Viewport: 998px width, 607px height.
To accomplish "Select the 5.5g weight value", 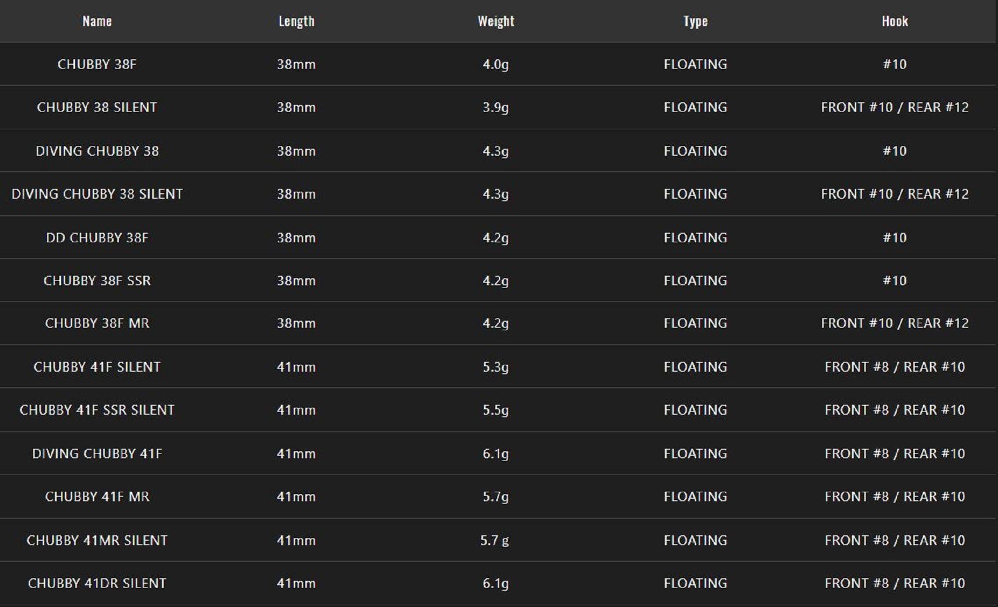I will pos(496,410).
